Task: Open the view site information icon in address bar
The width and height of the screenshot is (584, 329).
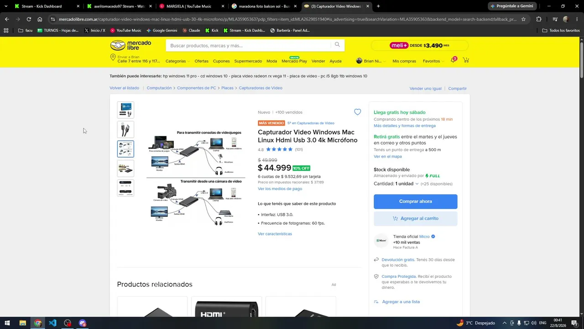Action: [52, 19]
